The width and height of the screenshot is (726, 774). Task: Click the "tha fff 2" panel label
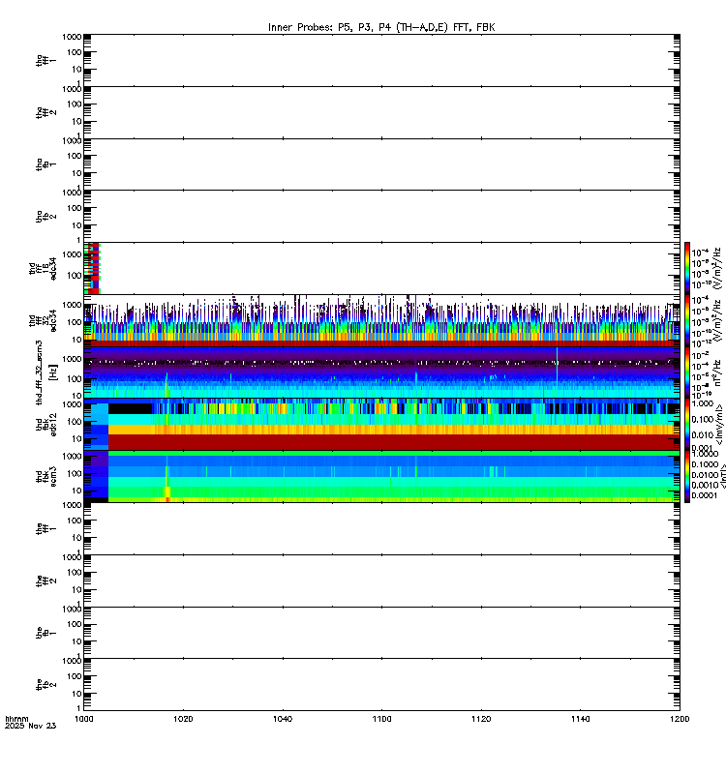click(x=45, y=112)
